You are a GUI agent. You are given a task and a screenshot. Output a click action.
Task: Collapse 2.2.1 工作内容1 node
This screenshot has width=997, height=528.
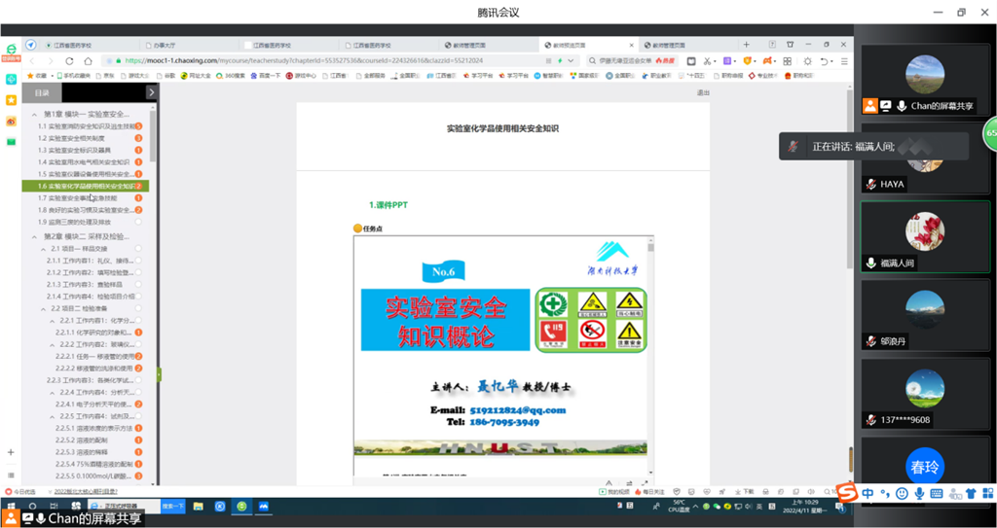click(53, 320)
